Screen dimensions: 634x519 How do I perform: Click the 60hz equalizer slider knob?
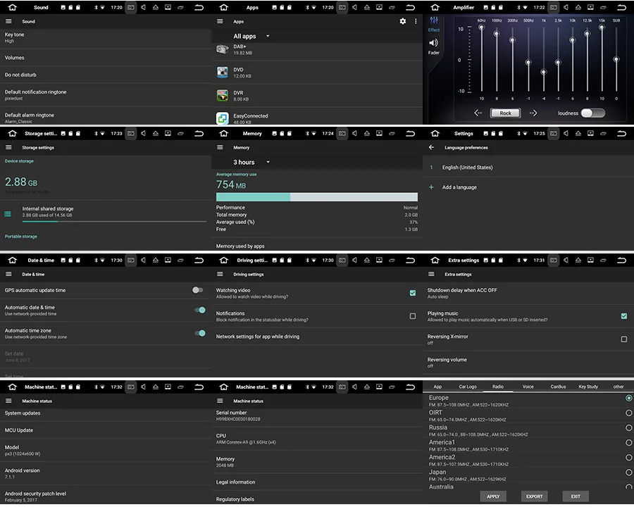(x=481, y=27)
